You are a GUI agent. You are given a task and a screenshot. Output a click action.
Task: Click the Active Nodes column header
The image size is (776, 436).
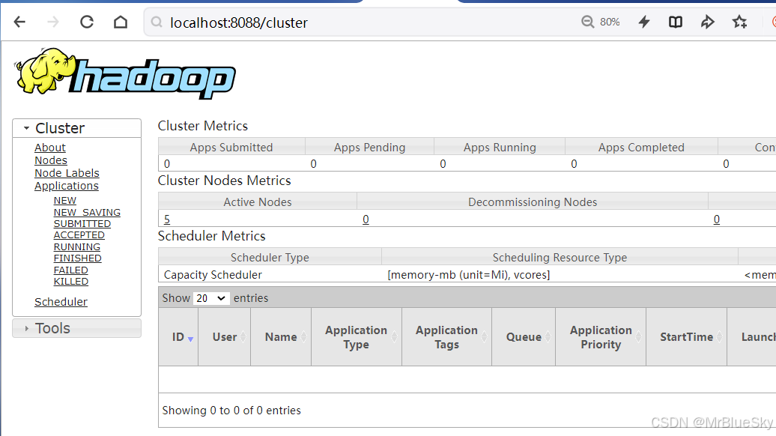[x=258, y=202]
